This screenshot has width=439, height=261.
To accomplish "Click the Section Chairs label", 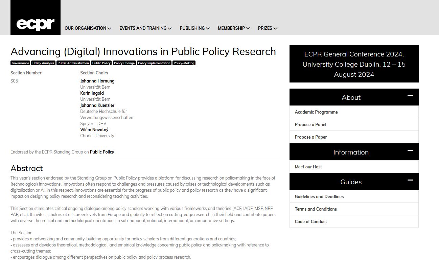I will (x=94, y=73).
